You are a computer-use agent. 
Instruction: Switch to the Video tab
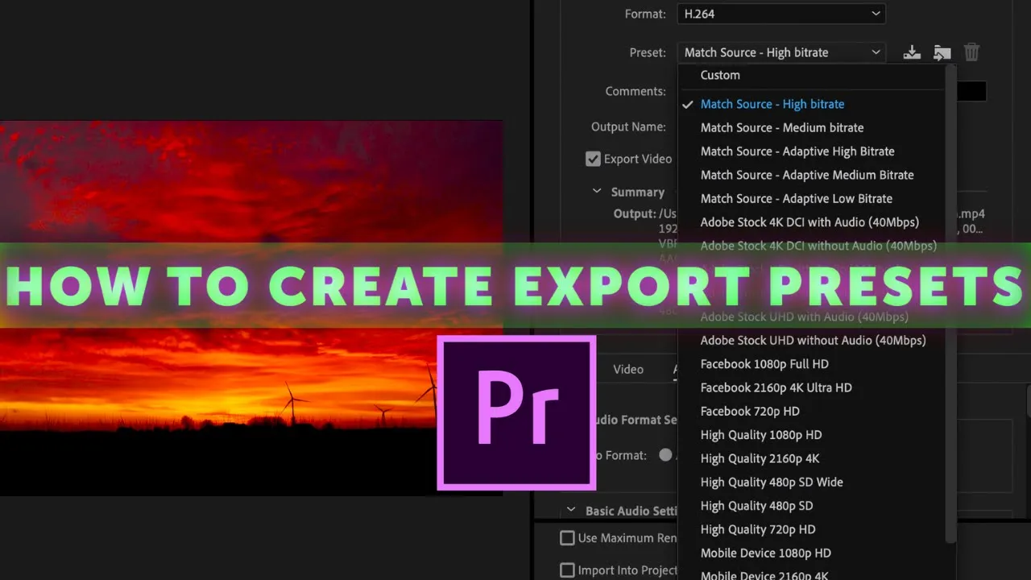click(628, 369)
